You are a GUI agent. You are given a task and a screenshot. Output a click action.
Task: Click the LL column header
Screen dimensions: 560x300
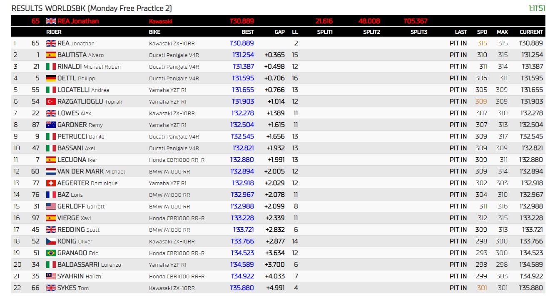pos(295,32)
